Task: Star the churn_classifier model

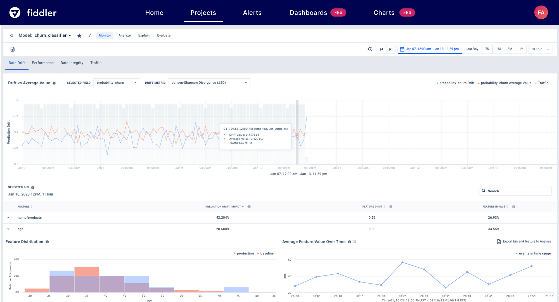Action: click(79, 35)
